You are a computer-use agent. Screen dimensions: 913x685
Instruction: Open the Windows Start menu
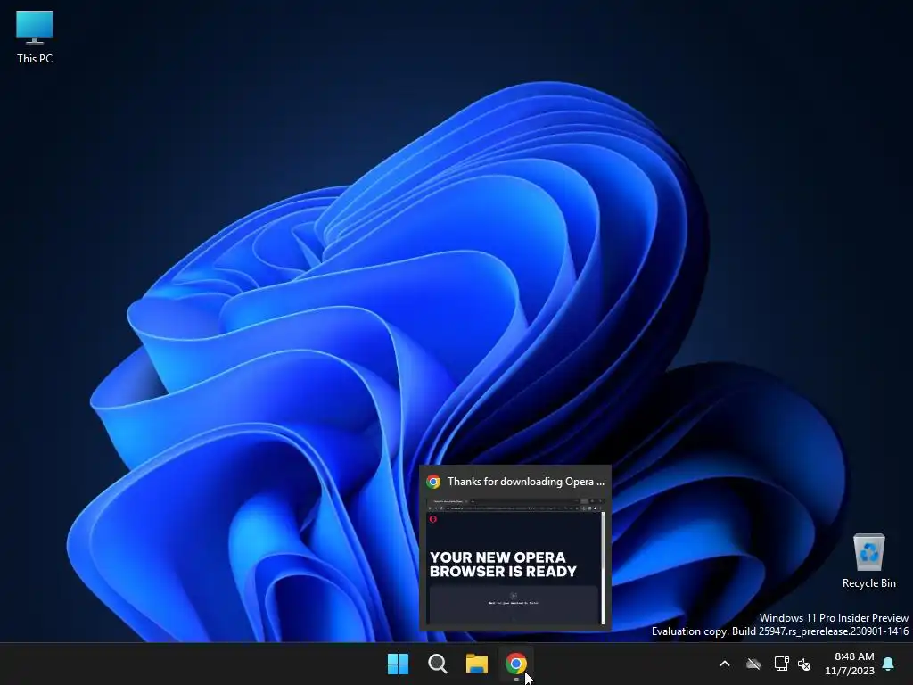tap(399, 664)
